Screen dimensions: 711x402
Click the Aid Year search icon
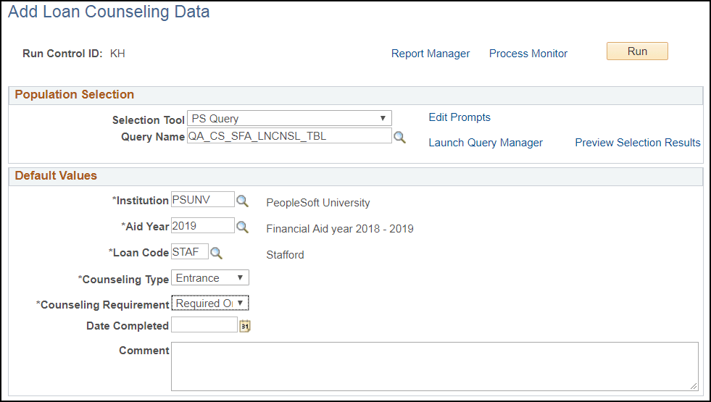point(243,227)
